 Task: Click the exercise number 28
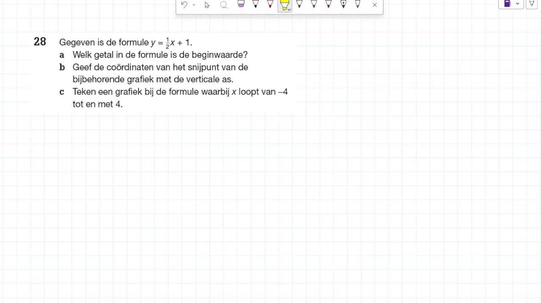pos(40,42)
